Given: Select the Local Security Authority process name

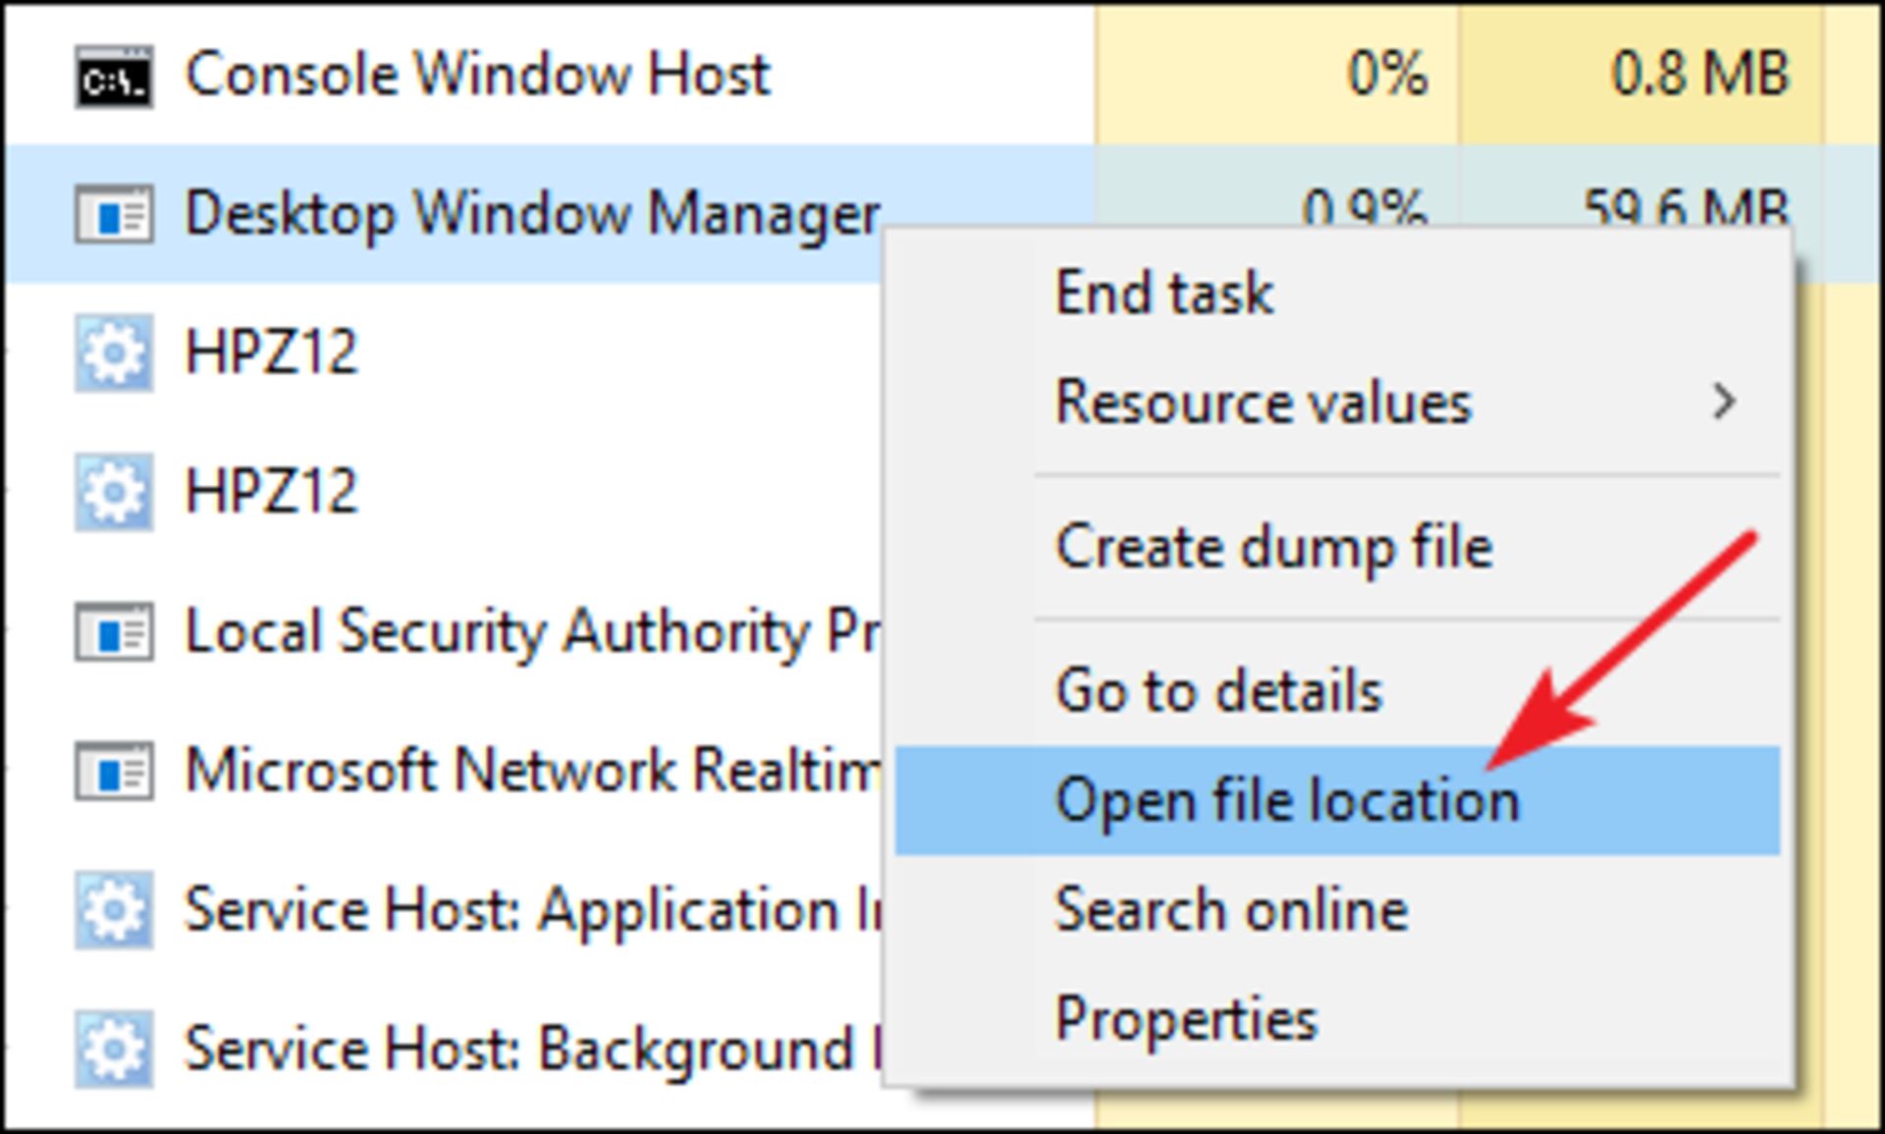Looking at the screenshot, I should click(x=534, y=631).
